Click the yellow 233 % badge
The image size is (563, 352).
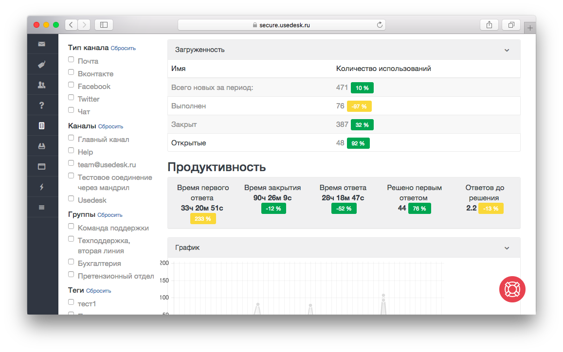click(x=203, y=218)
